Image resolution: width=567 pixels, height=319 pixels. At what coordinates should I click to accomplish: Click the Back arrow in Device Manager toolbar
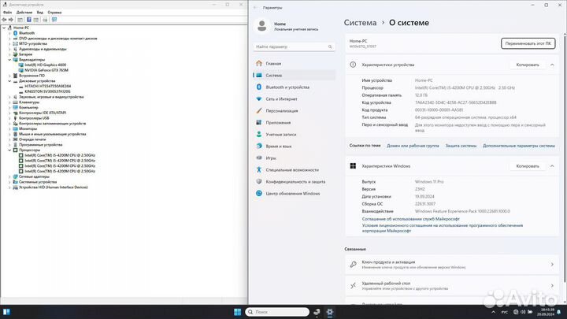tap(5, 20)
